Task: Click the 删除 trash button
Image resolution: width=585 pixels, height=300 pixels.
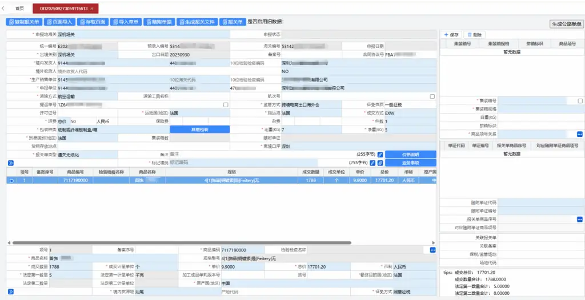Action: [x=474, y=35]
